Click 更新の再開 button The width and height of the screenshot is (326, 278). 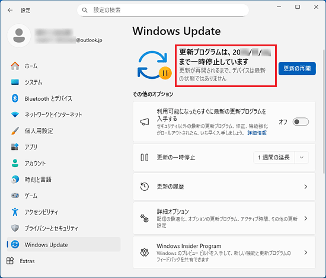[x=297, y=68]
